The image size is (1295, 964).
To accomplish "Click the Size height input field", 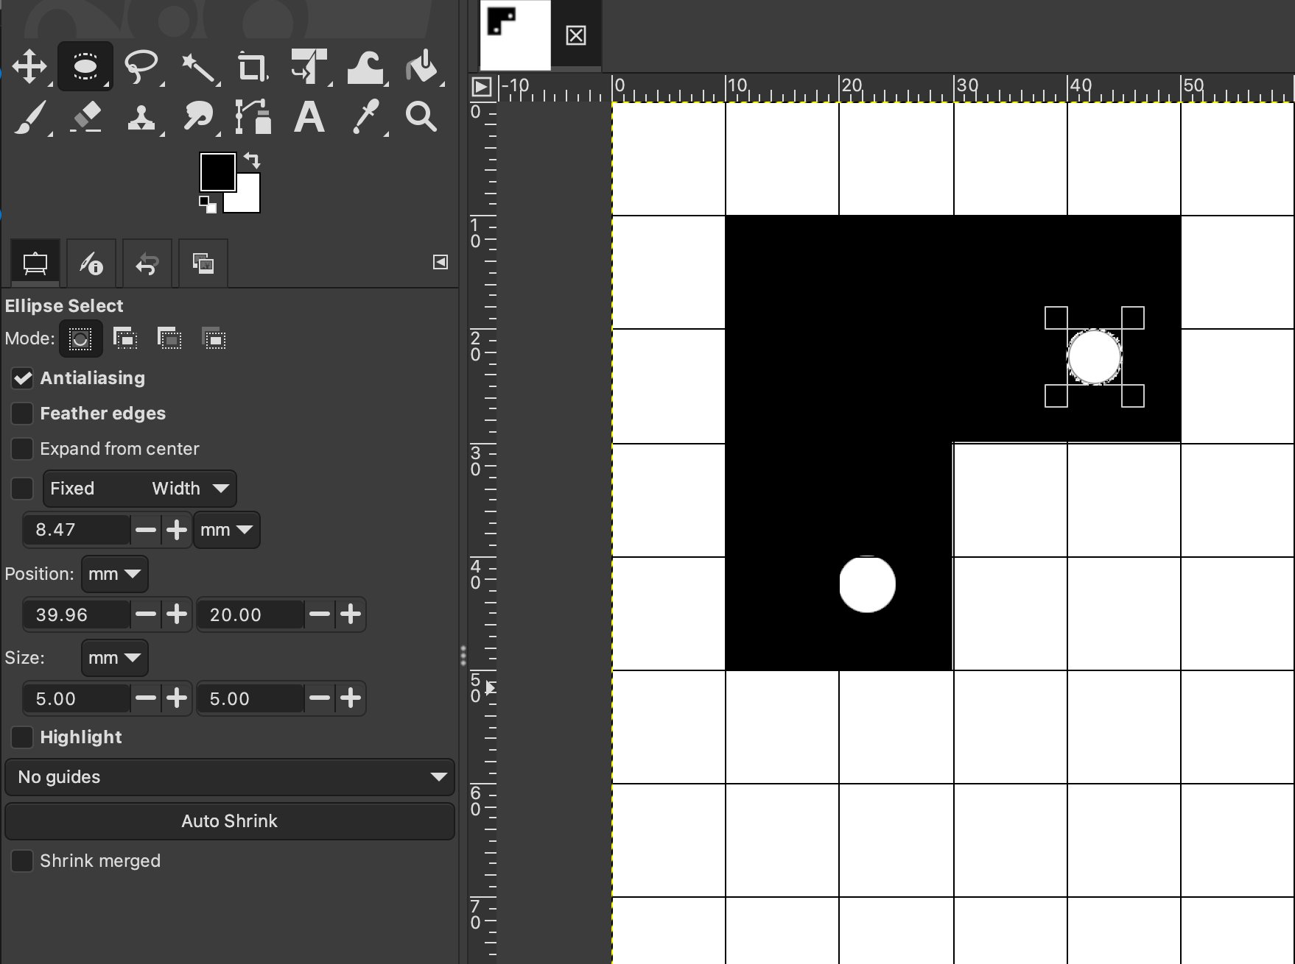I will tap(250, 698).
